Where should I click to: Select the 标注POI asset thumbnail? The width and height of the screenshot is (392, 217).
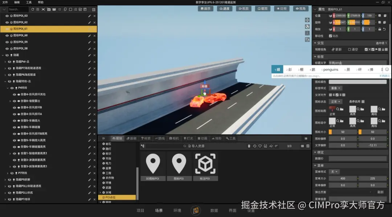coord(205,166)
